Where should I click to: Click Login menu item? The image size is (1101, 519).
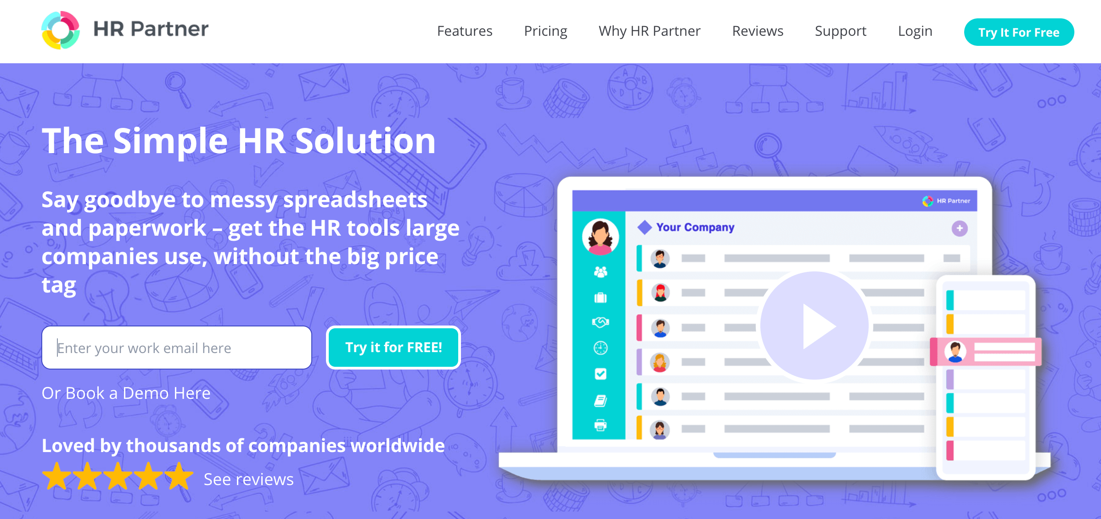[915, 31]
